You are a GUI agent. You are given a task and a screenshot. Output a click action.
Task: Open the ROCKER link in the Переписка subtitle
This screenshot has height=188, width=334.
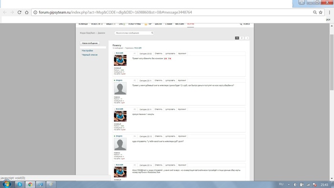pyautogui.click(x=138, y=48)
